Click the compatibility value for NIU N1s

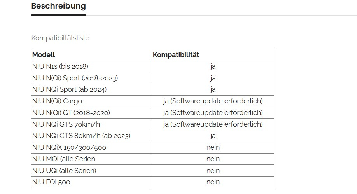213,66
